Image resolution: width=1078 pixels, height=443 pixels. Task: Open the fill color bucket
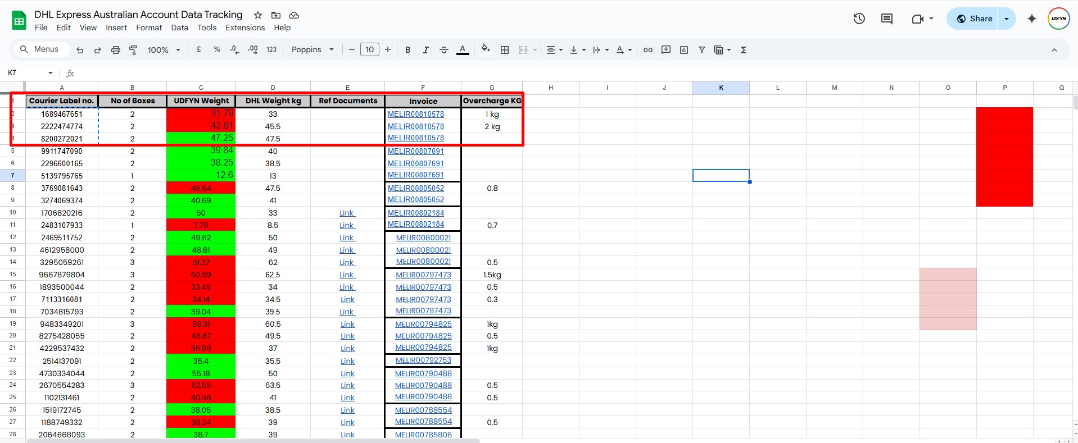(486, 49)
